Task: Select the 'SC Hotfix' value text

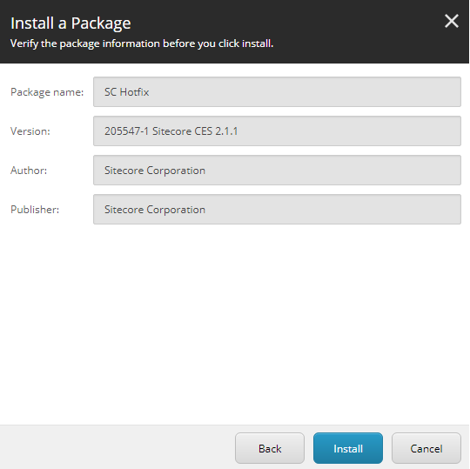Action: pyautogui.click(x=127, y=92)
